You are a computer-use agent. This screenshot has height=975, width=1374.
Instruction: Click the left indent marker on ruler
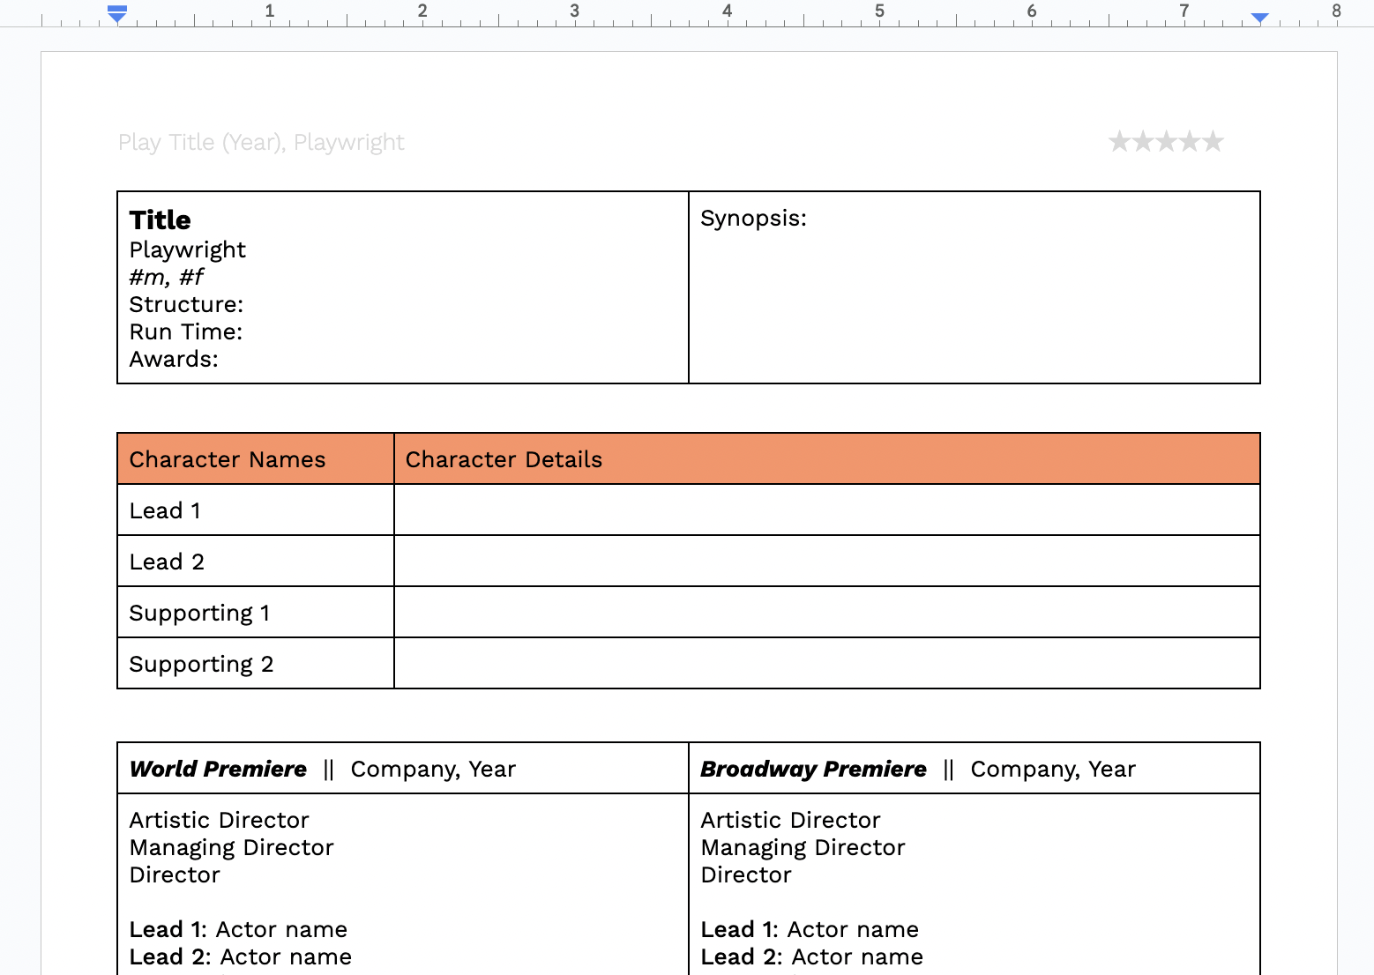(x=117, y=14)
